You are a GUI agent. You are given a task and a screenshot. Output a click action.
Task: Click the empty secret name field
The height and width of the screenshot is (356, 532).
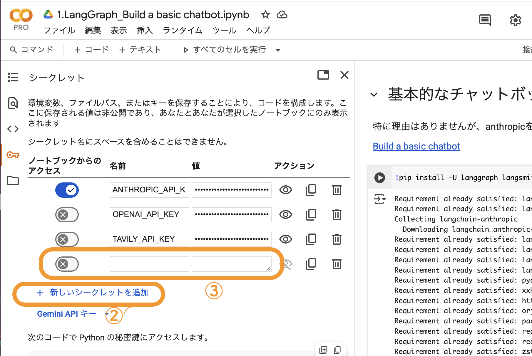[149, 264]
